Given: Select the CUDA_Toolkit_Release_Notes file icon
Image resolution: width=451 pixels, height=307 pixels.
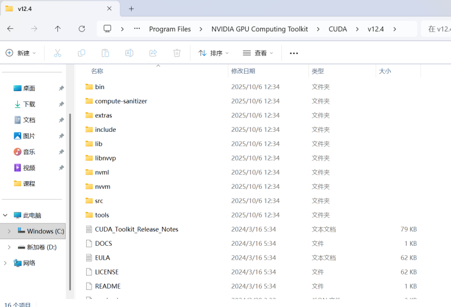Looking at the screenshot, I should [89, 229].
